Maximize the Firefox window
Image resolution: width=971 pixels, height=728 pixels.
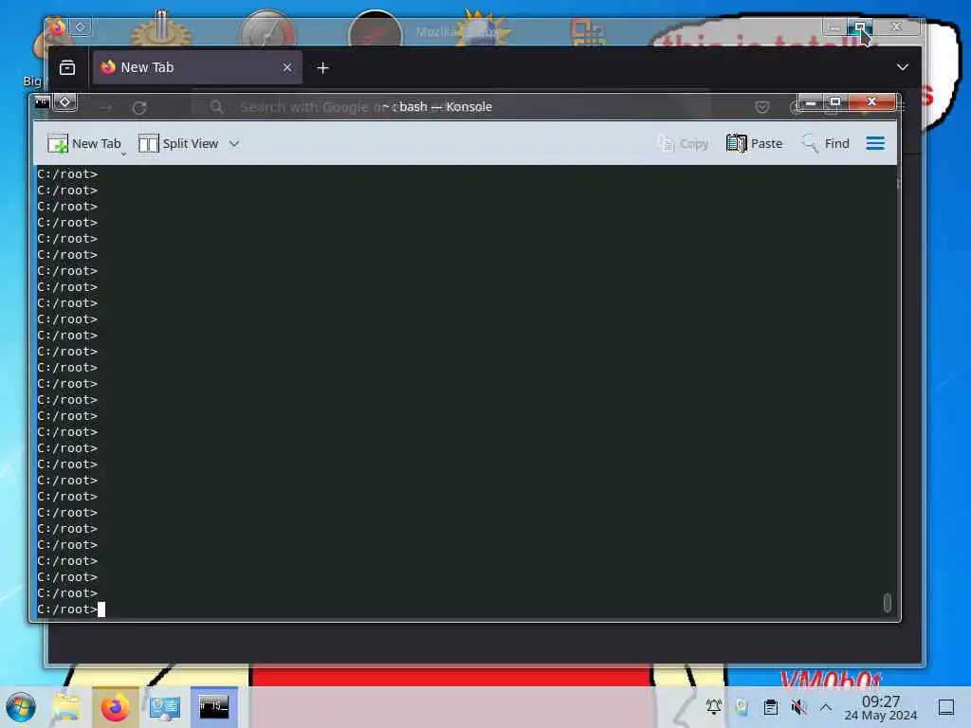[859, 27]
